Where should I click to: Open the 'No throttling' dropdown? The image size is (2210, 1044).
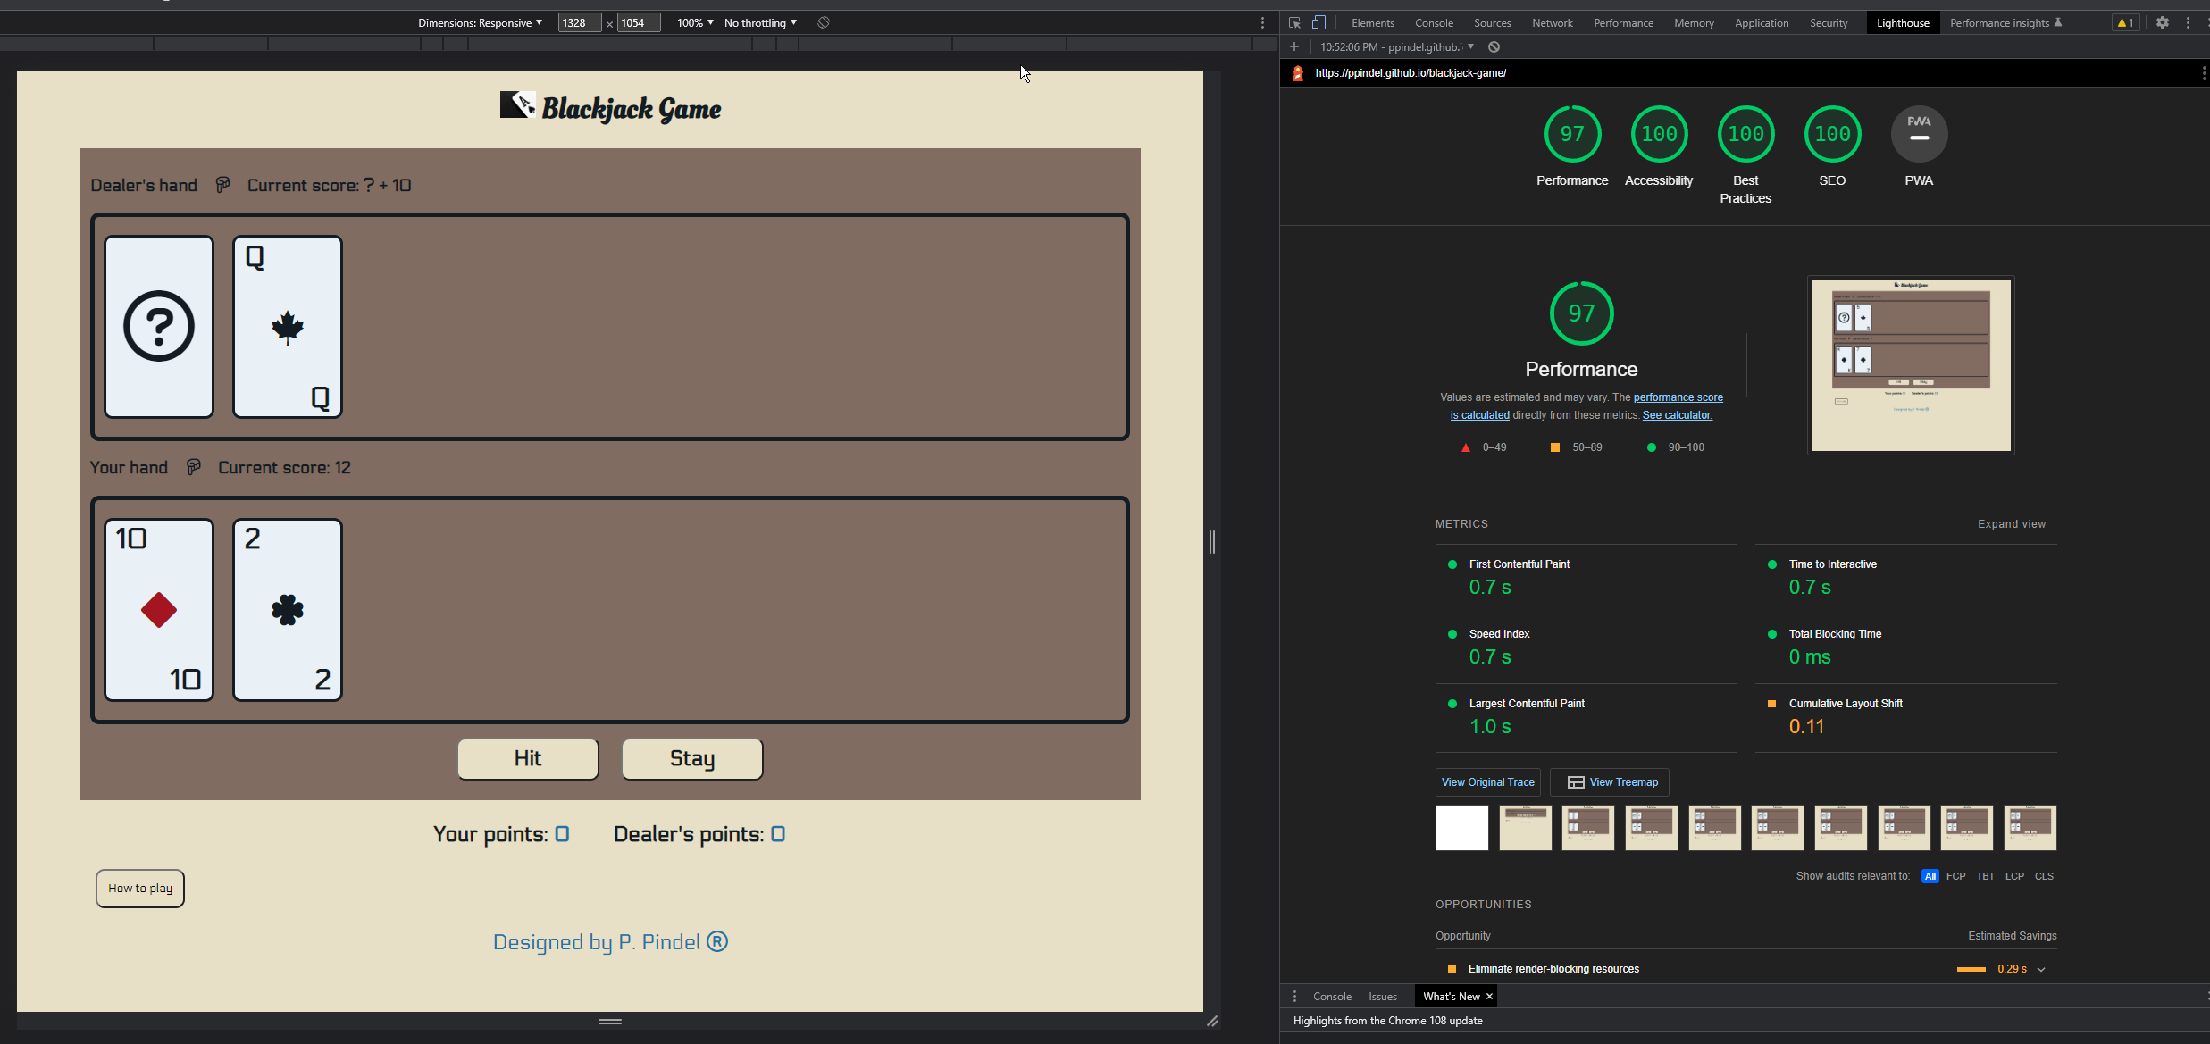(758, 22)
